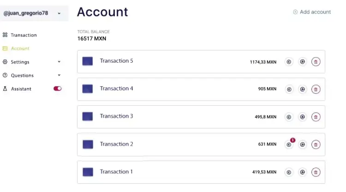Click the Add account button
The width and height of the screenshot is (346, 192).
312,12
